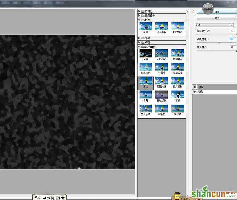Click the 画笔大小 label text
The height and width of the screenshot is (200, 237).
203,31
